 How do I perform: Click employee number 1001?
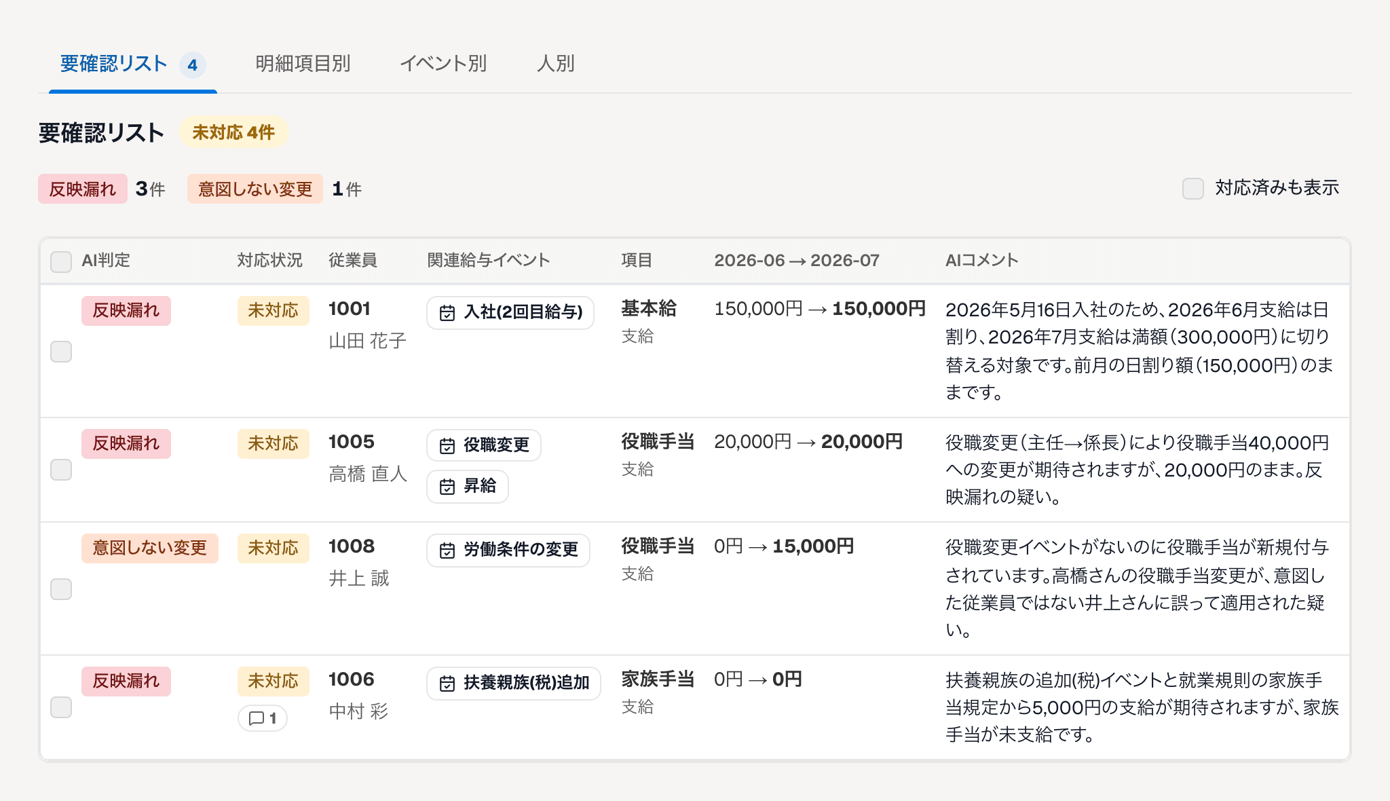350,309
